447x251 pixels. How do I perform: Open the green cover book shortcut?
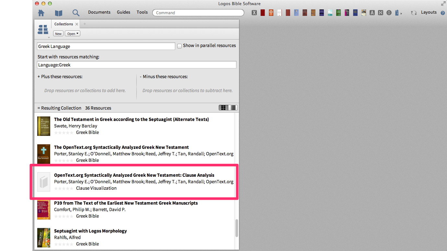coord(338,13)
